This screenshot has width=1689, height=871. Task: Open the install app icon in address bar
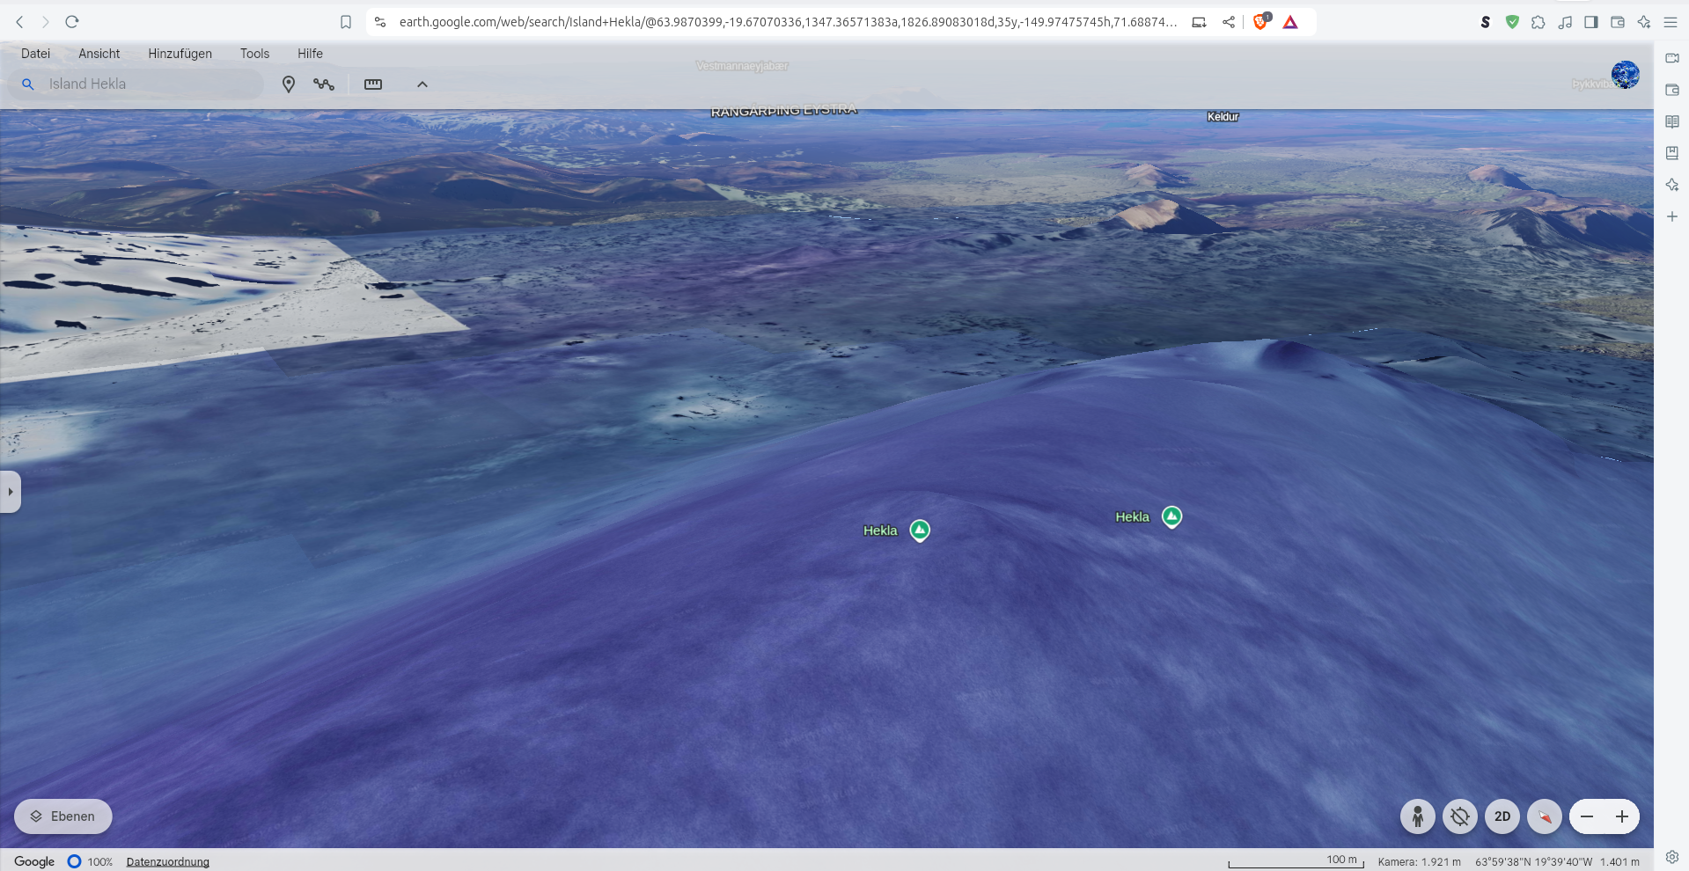point(1199,22)
